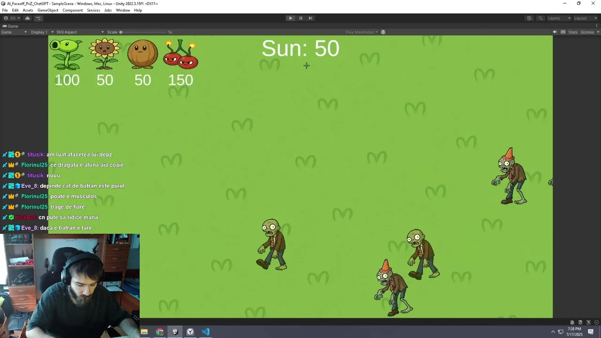Click the Sun: 50 counter
Image resolution: width=601 pixels, height=338 pixels.
click(x=300, y=48)
